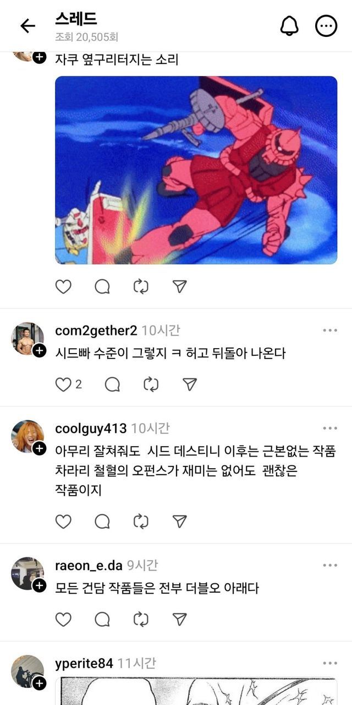The image size is (352, 705).
Task: Repost the Gundam image post
Action: coord(141,286)
